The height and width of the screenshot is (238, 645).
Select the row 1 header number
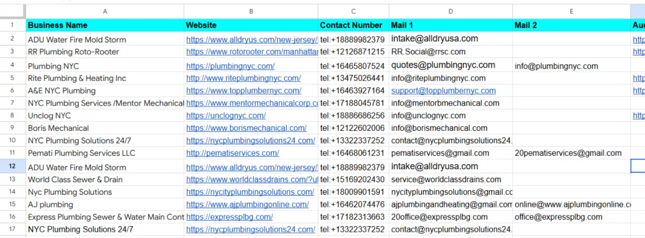pos(12,25)
